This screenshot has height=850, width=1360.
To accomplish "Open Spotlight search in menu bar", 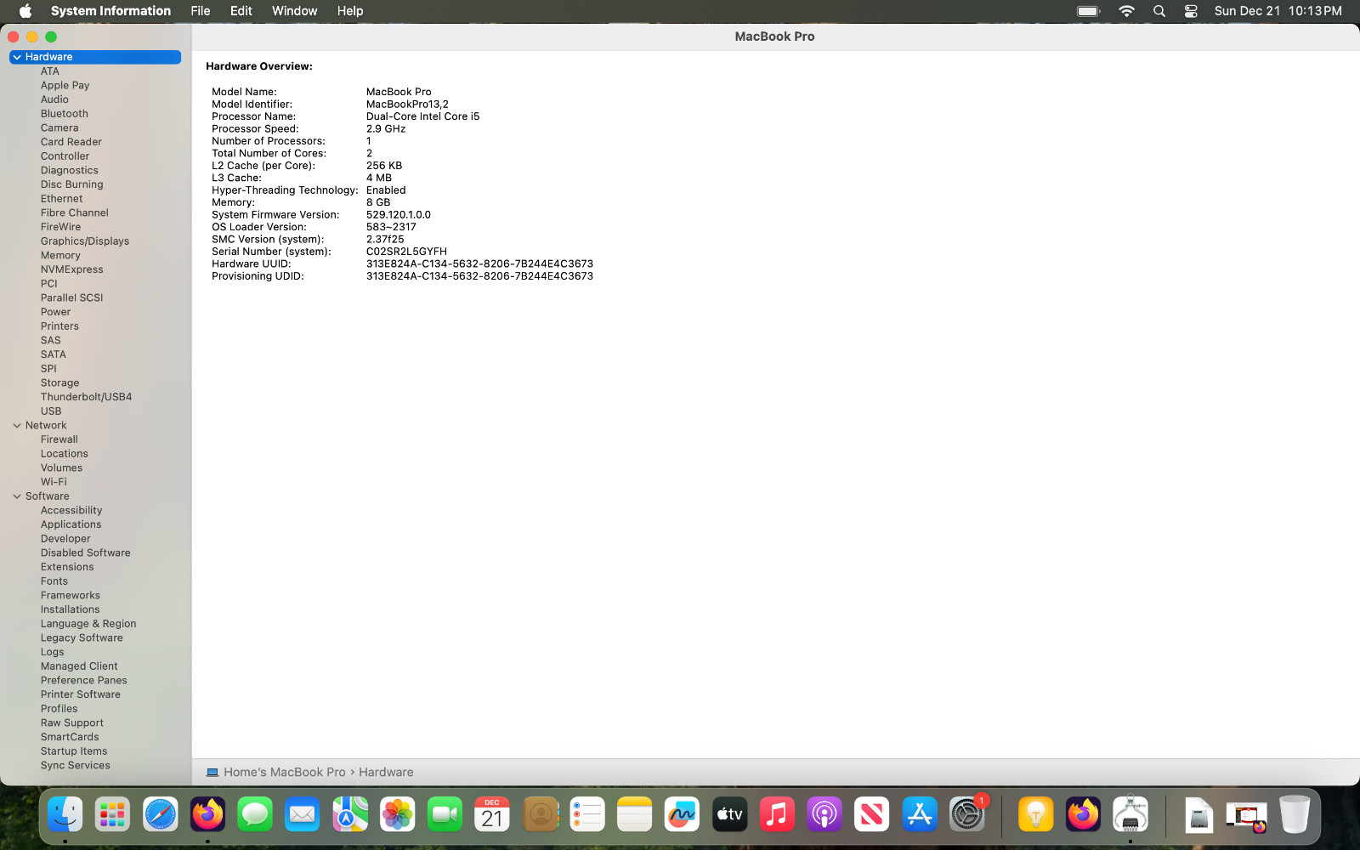I will tap(1159, 11).
